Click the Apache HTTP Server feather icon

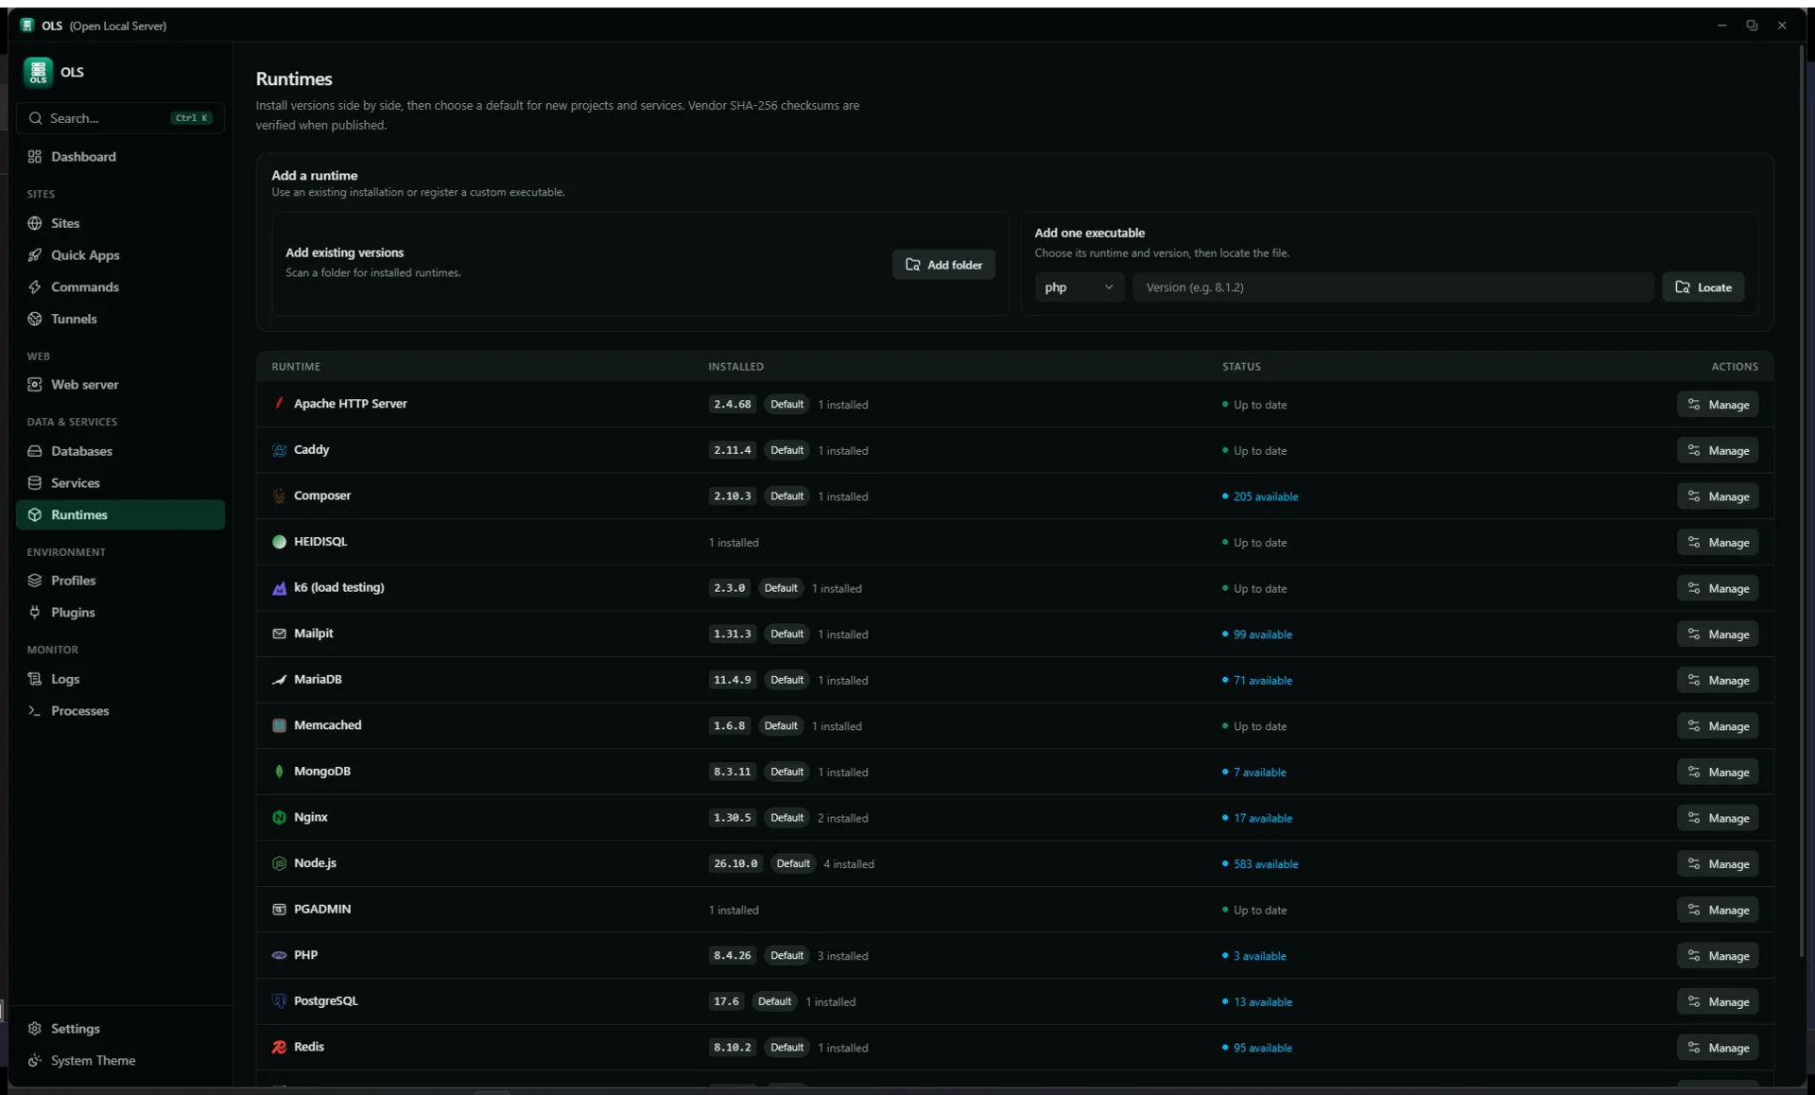(279, 404)
